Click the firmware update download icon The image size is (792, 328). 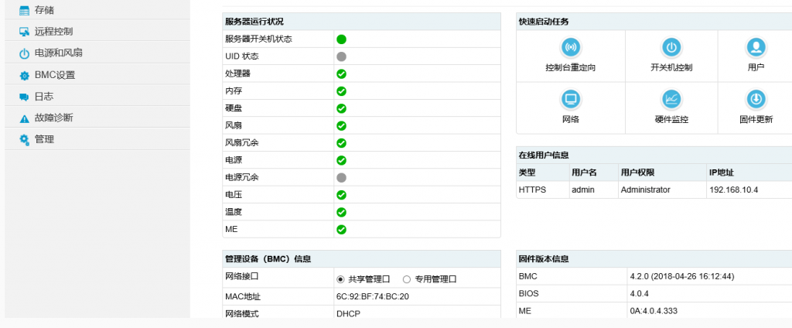pyautogui.click(x=756, y=99)
